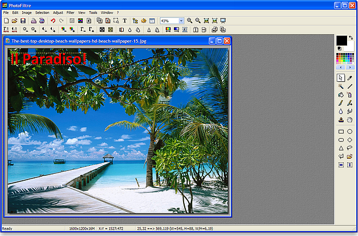Choose the Lasso selection shape
The image size is (358, 236).
tap(349, 148)
